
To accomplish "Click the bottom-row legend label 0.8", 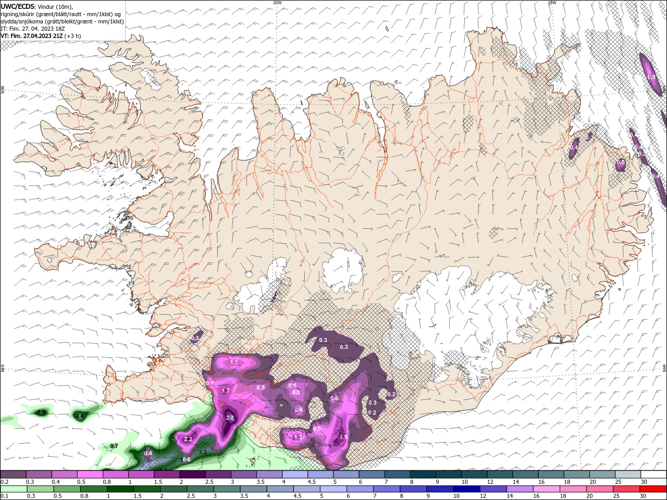I will point(85,496).
